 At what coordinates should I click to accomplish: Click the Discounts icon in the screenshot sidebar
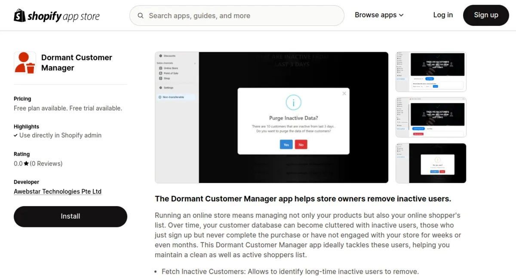click(160, 56)
